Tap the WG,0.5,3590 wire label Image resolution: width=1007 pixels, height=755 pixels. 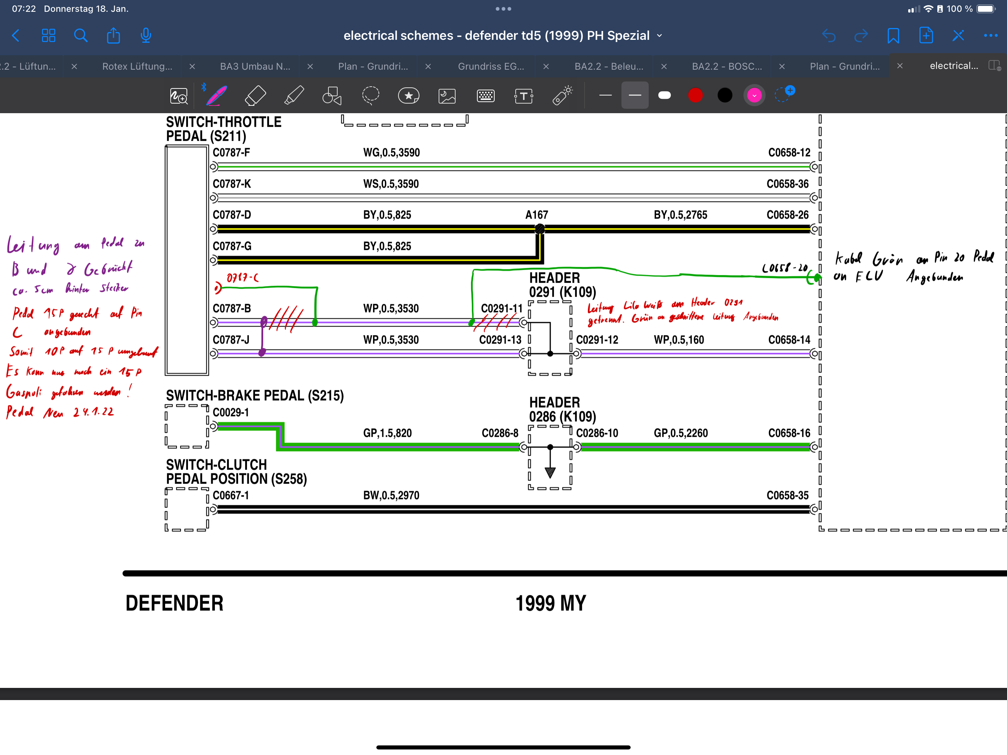click(x=391, y=153)
